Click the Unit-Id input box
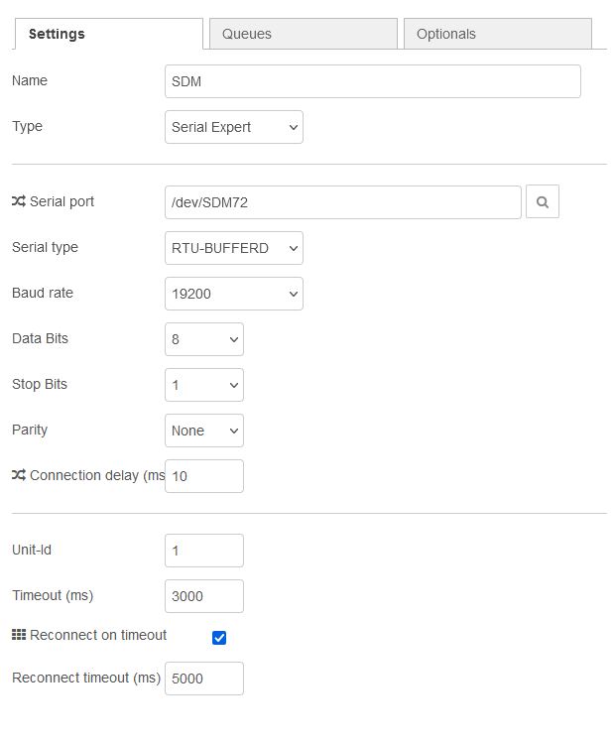The height and width of the screenshot is (742, 614). tap(204, 551)
